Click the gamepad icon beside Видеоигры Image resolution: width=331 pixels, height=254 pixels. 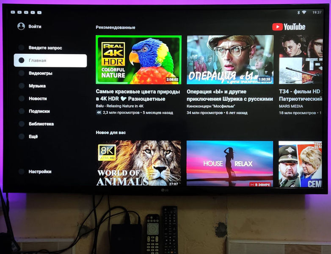pyautogui.click(x=21, y=73)
